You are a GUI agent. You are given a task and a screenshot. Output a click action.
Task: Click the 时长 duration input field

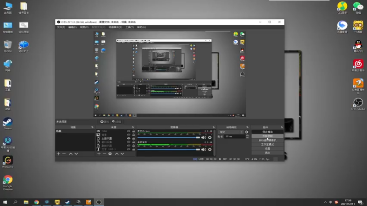pos(235,136)
